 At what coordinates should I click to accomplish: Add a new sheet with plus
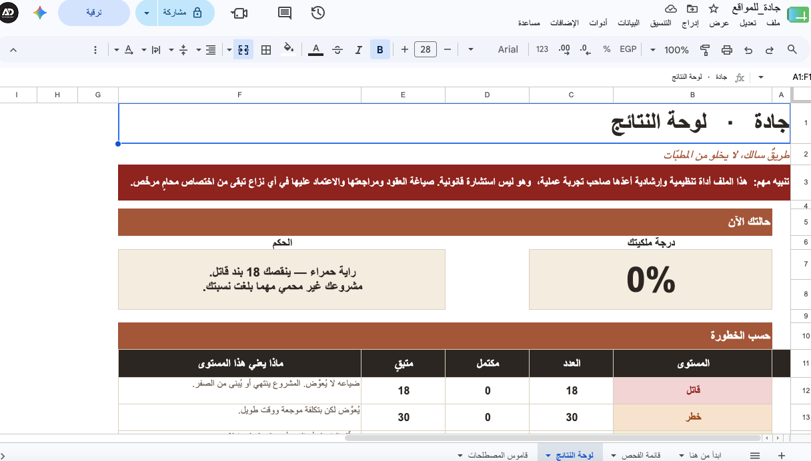(x=782, y=454)
